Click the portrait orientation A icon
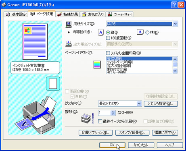186x151 pixels. (x=101, y=32)
